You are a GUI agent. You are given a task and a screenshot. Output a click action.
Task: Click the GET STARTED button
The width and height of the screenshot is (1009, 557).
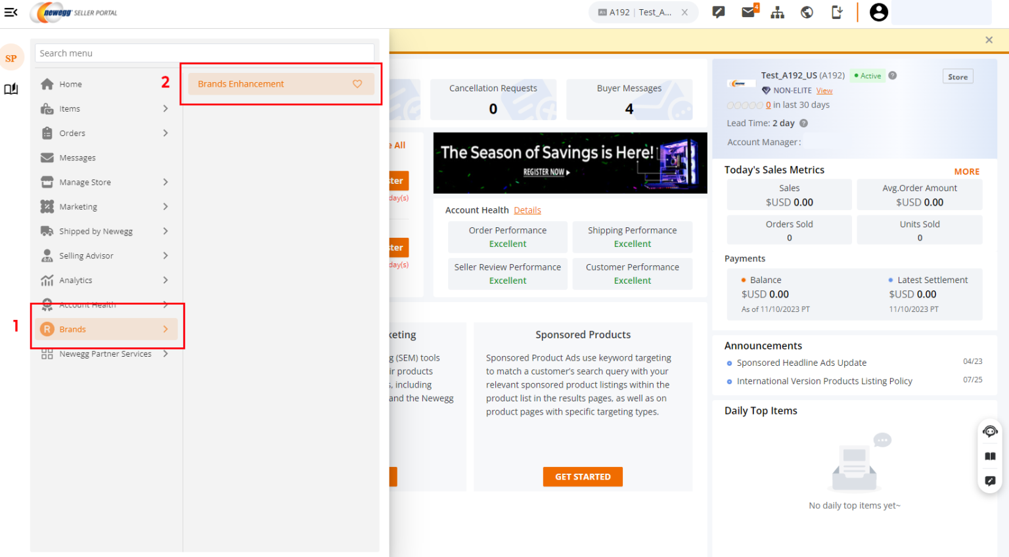coord(583,477)
